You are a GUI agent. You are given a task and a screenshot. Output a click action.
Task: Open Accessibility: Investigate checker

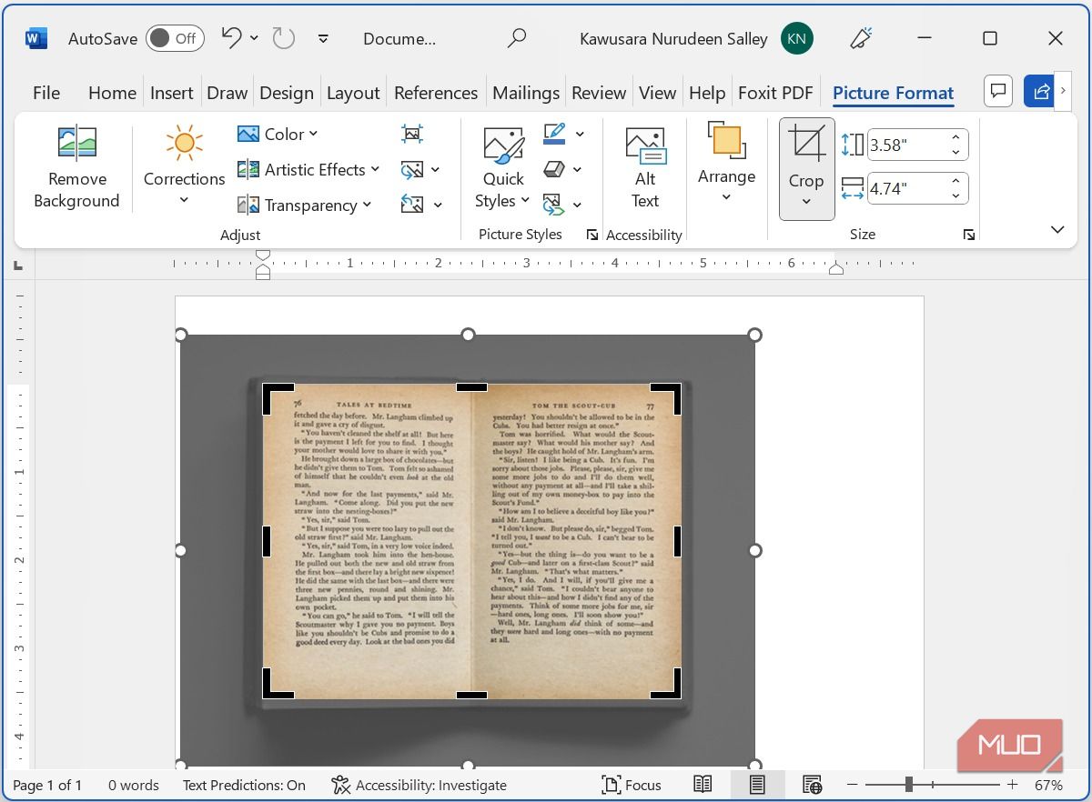pos(419,785)
